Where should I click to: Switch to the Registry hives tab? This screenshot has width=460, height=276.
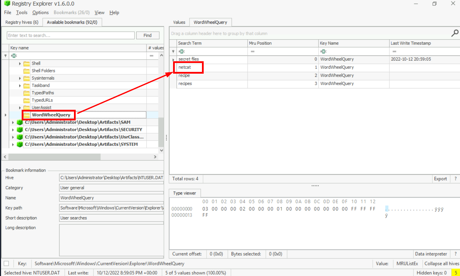click(22, 22)
